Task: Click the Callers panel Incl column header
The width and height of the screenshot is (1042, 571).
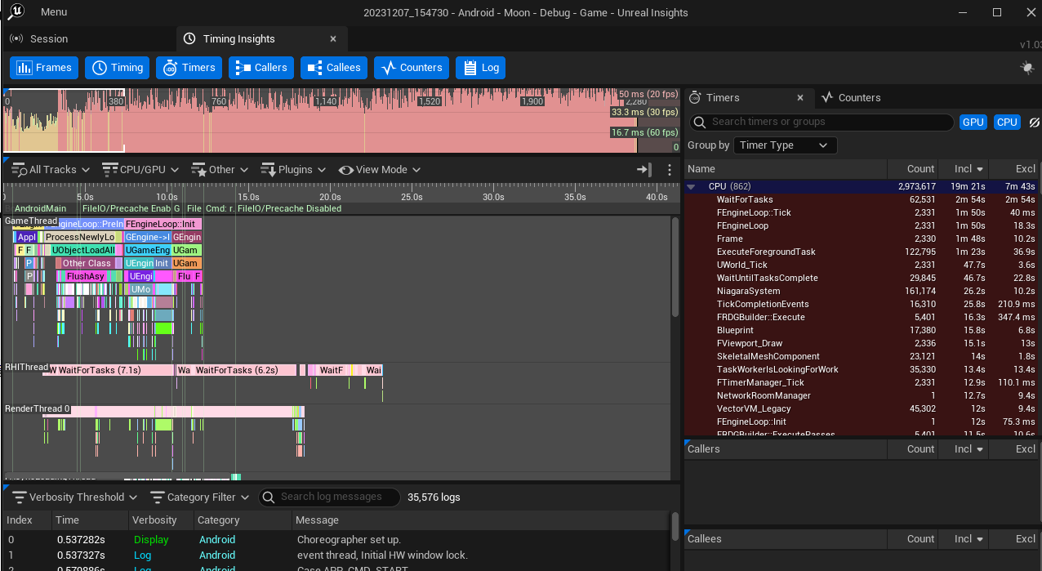Action: tap(963, 449)
